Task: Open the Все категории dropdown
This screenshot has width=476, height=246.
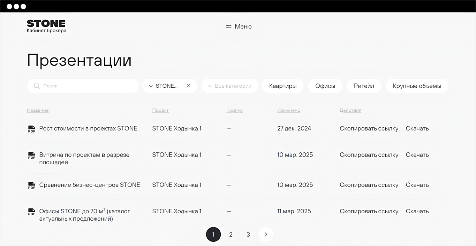Action: tap(230, 86)
